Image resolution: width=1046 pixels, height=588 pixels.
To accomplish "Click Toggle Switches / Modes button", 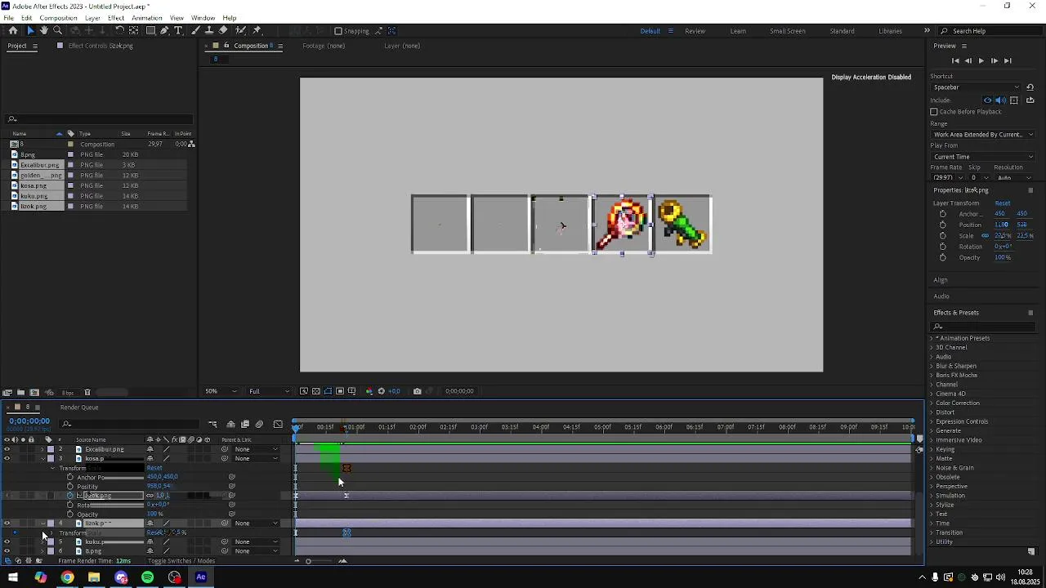I will pyautogui.click(x=181, y=561).
